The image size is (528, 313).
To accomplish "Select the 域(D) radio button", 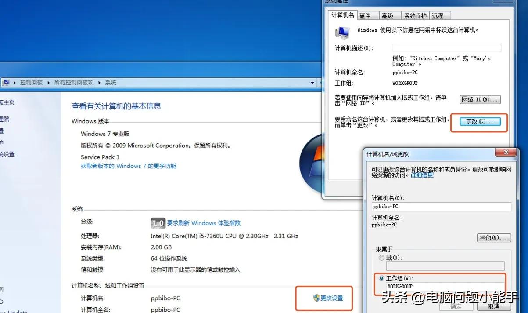I will click(381, 258).
